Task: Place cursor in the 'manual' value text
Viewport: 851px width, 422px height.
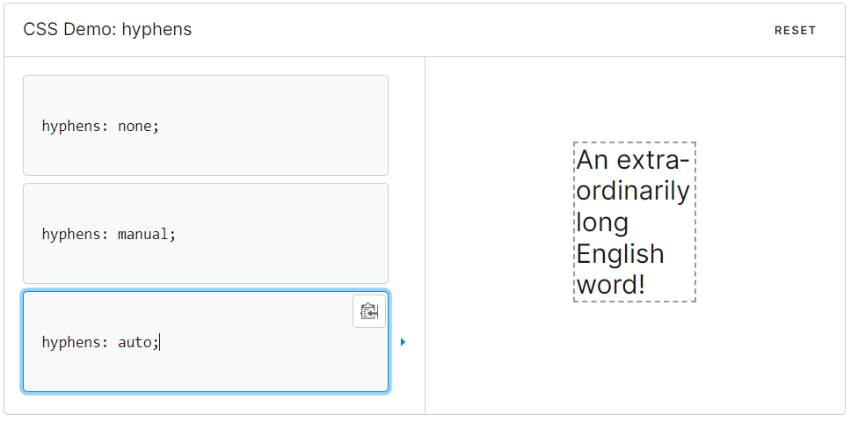Action: pos(143,235)
